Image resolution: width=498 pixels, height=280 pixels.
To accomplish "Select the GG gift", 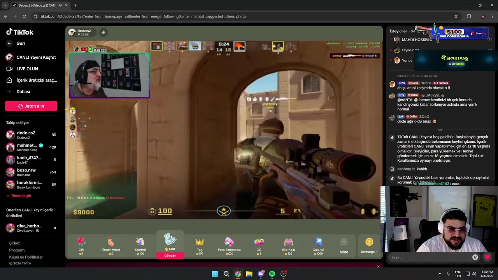I will click(259, 246).
